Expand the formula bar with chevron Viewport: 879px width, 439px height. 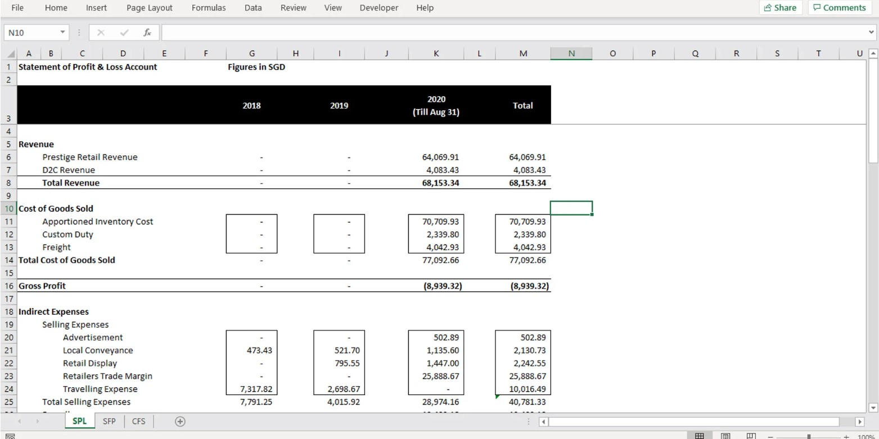[x=872, y=33]
